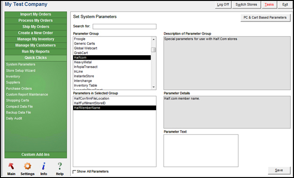Click the Parameter Group scroll up arrow

point(153,39)
